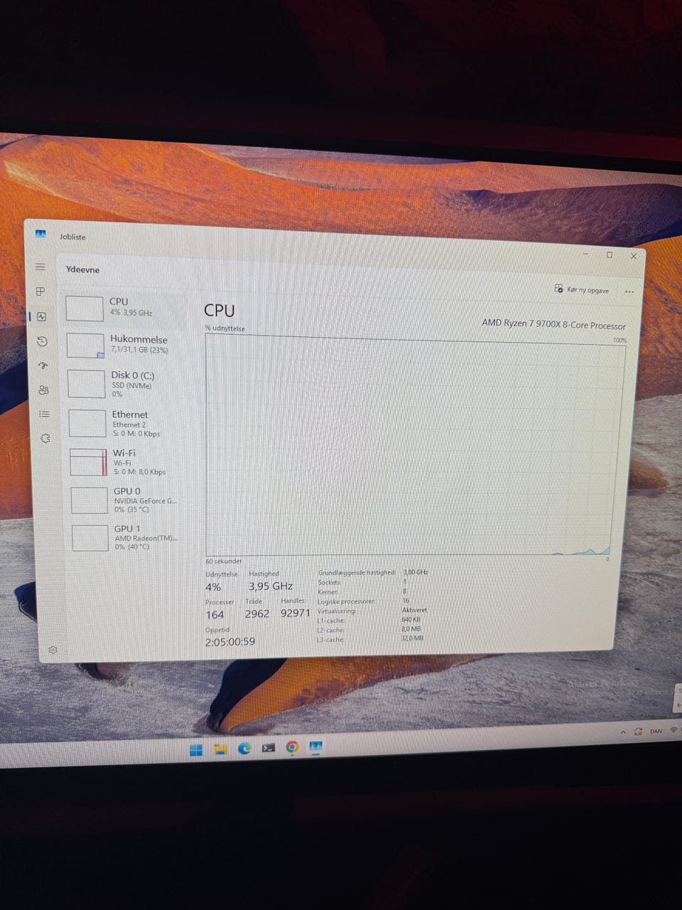Open the Details list sidebar icon

(44, 414)
